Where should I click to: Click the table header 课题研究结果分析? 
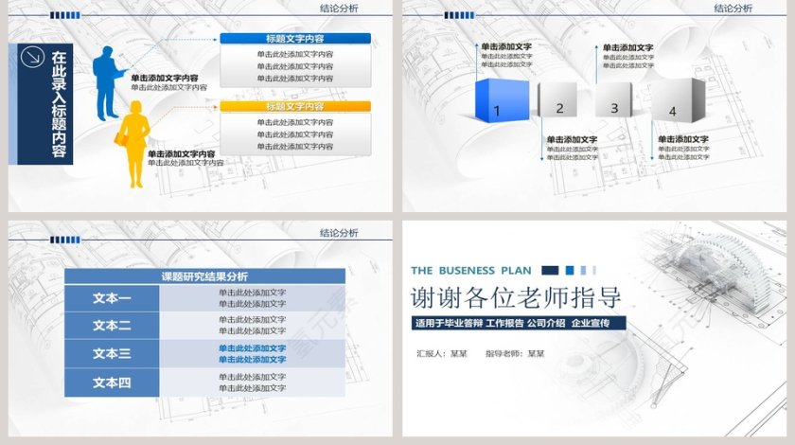(204, 276)
